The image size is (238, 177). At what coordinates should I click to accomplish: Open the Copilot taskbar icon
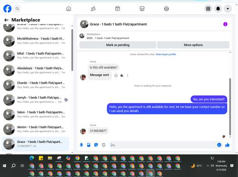point(68,158)
